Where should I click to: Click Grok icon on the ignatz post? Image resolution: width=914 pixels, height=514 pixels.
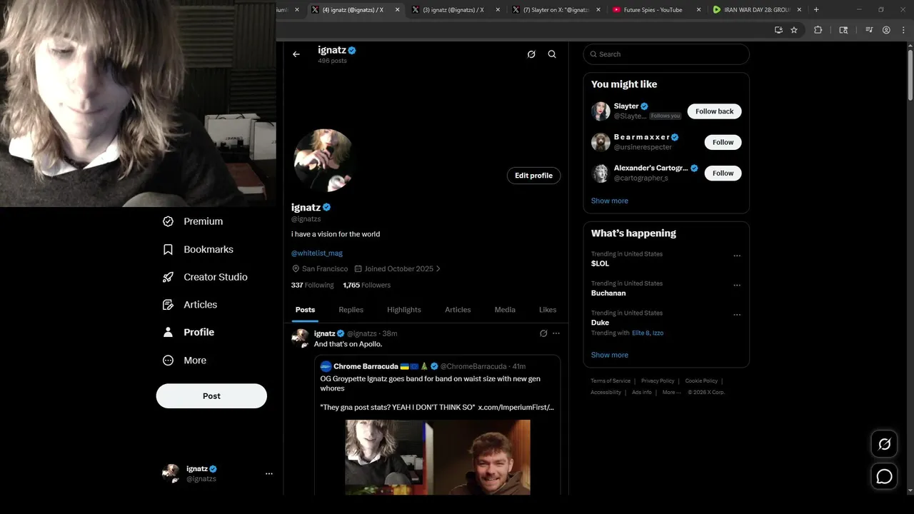pos(543,333)
